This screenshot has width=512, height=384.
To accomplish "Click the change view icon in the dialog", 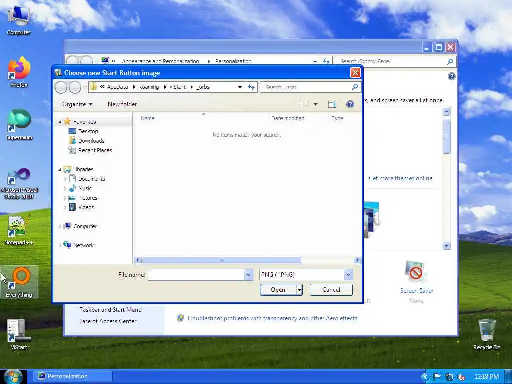I will click(x=304, y=104).
